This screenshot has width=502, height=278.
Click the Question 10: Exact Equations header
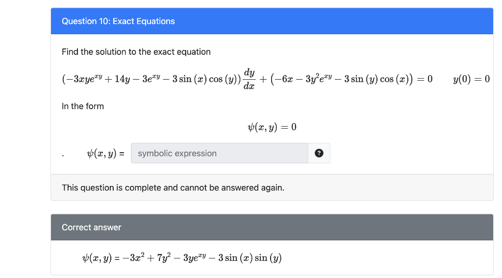tap(118, 21)
